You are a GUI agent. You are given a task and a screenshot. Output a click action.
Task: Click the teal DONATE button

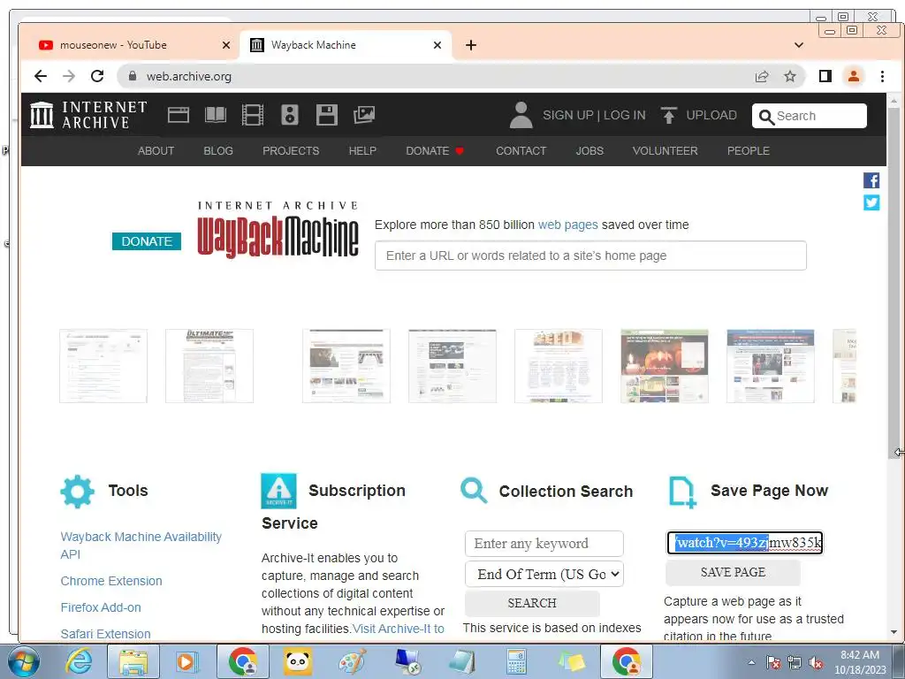[x=147, y=241]
